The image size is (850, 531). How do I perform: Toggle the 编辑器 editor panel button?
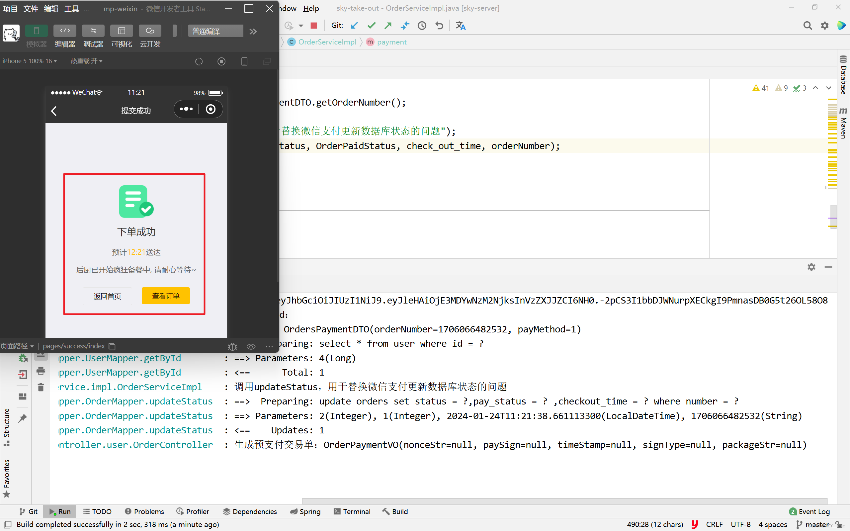tap(65, 31)
